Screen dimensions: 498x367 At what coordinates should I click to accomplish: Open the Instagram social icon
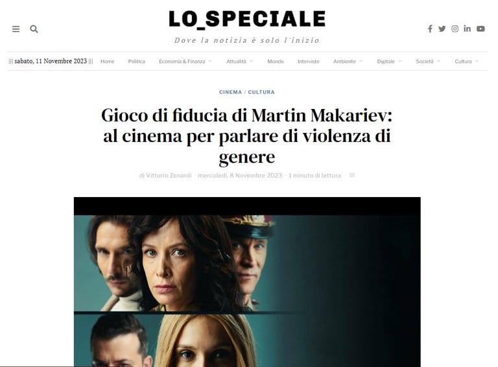click(455, 29)
